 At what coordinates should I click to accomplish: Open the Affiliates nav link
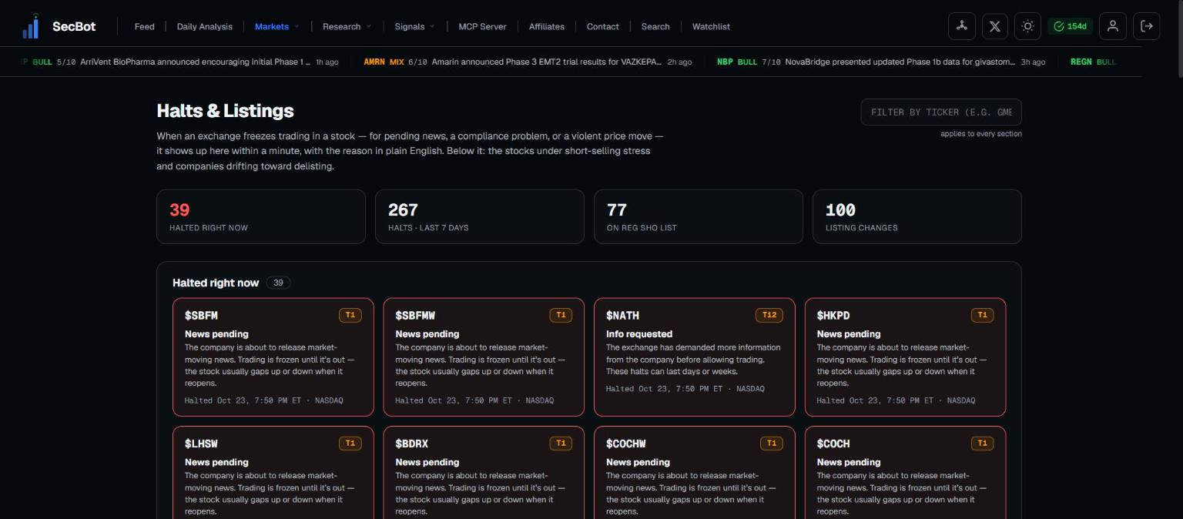(547, 26)
